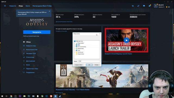The height and width of the screenshot is (98, 174).
Task: Open Испытания Club in the sidebar
Action: click(x=32, y=50)
